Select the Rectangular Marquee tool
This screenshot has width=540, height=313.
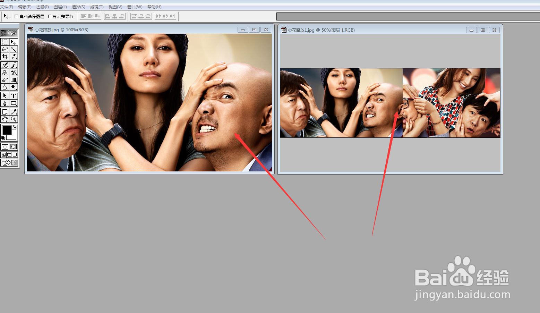[x=5, y=42]
